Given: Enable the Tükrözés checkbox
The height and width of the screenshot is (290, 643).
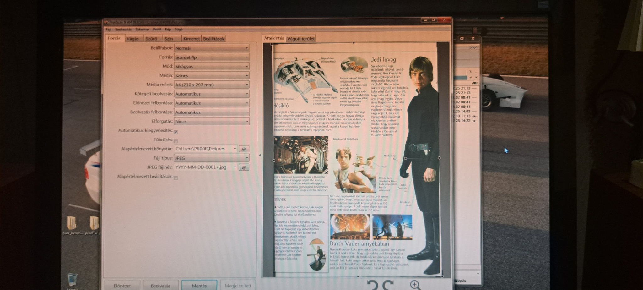Looking at the screenshot, I should click(176, 141).
